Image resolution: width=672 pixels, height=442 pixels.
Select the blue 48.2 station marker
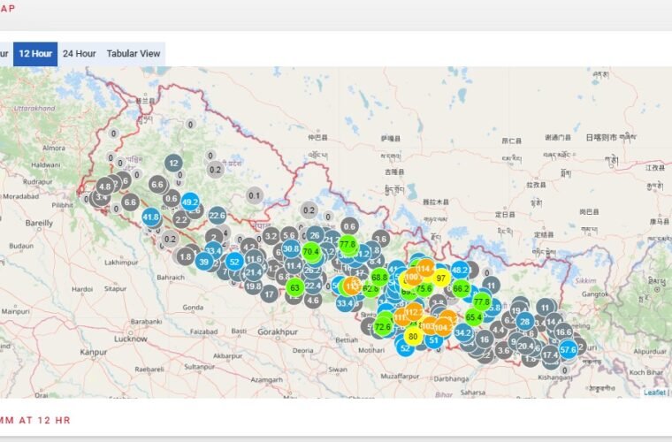pyautogui.click(x=460, y=270)
